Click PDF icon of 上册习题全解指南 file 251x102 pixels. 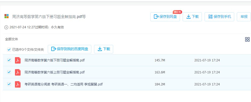click(18, 72)
